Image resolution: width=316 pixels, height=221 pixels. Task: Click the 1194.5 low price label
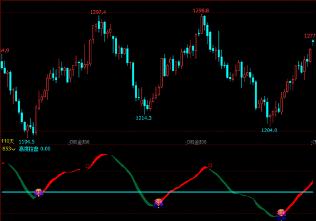27,142
